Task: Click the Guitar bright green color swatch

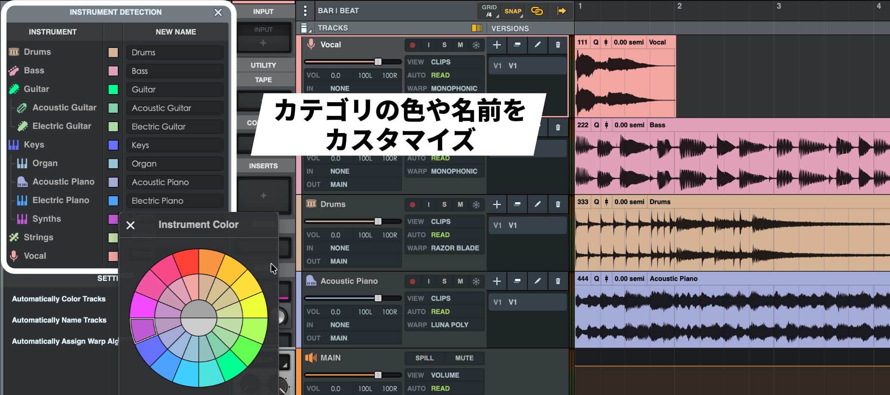Action: [x=113, y=89]
